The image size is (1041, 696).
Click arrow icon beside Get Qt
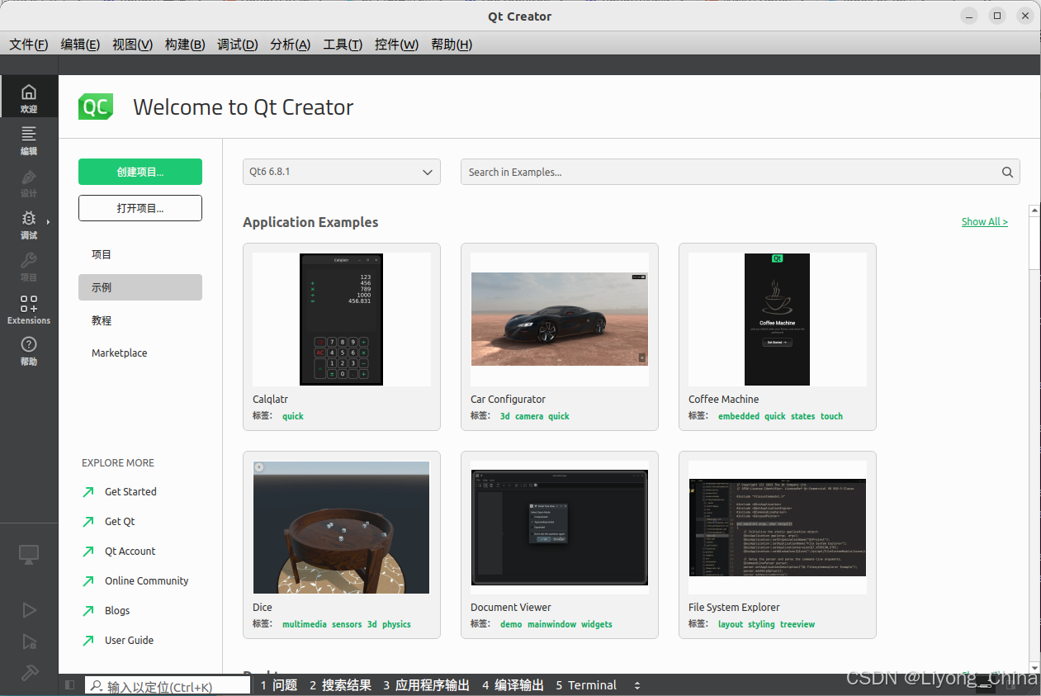88,522
